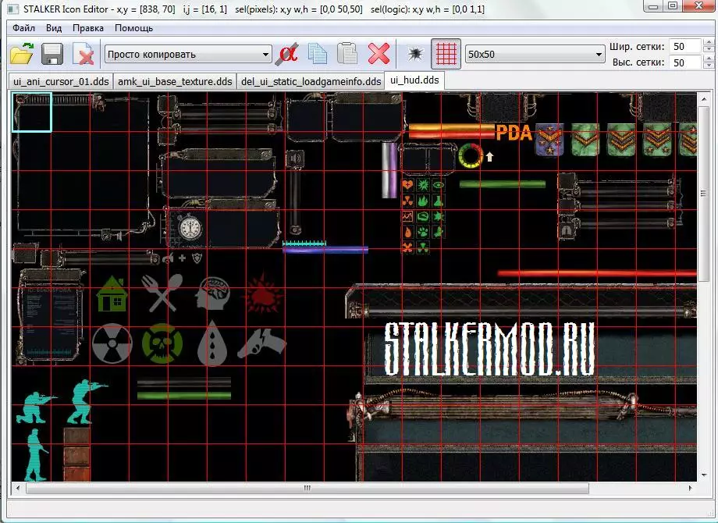Viewport: 718px width, 523px height.
Task: Open the Правка menu
Action: point(88,28)
